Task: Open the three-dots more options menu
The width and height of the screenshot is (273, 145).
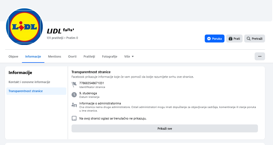Action: 260,56
